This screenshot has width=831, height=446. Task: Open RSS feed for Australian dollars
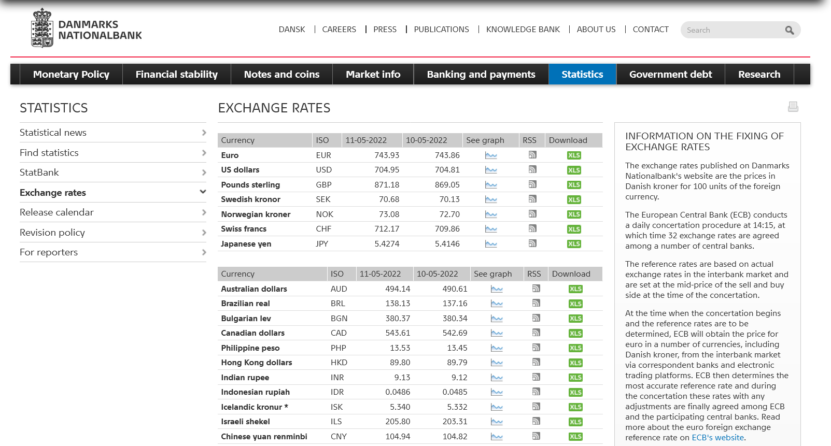[x=536, y=289]
